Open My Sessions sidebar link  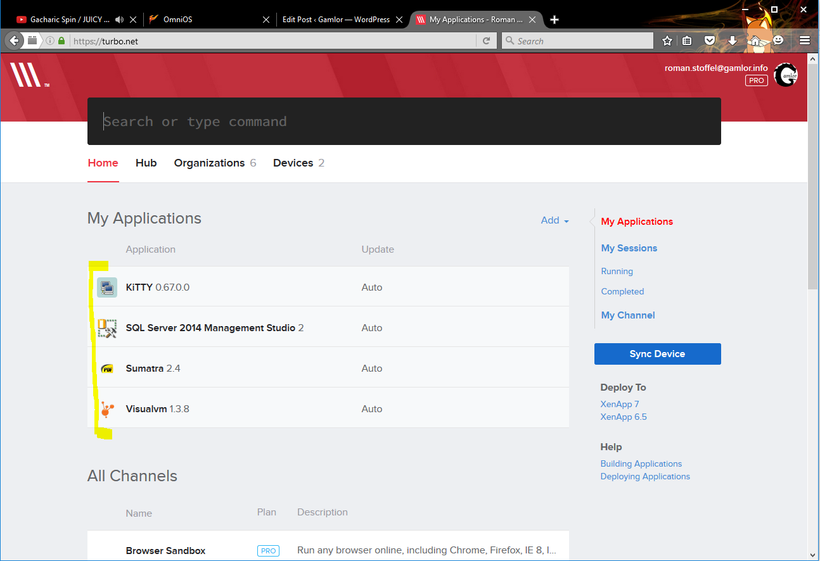(x=629, y=248)
